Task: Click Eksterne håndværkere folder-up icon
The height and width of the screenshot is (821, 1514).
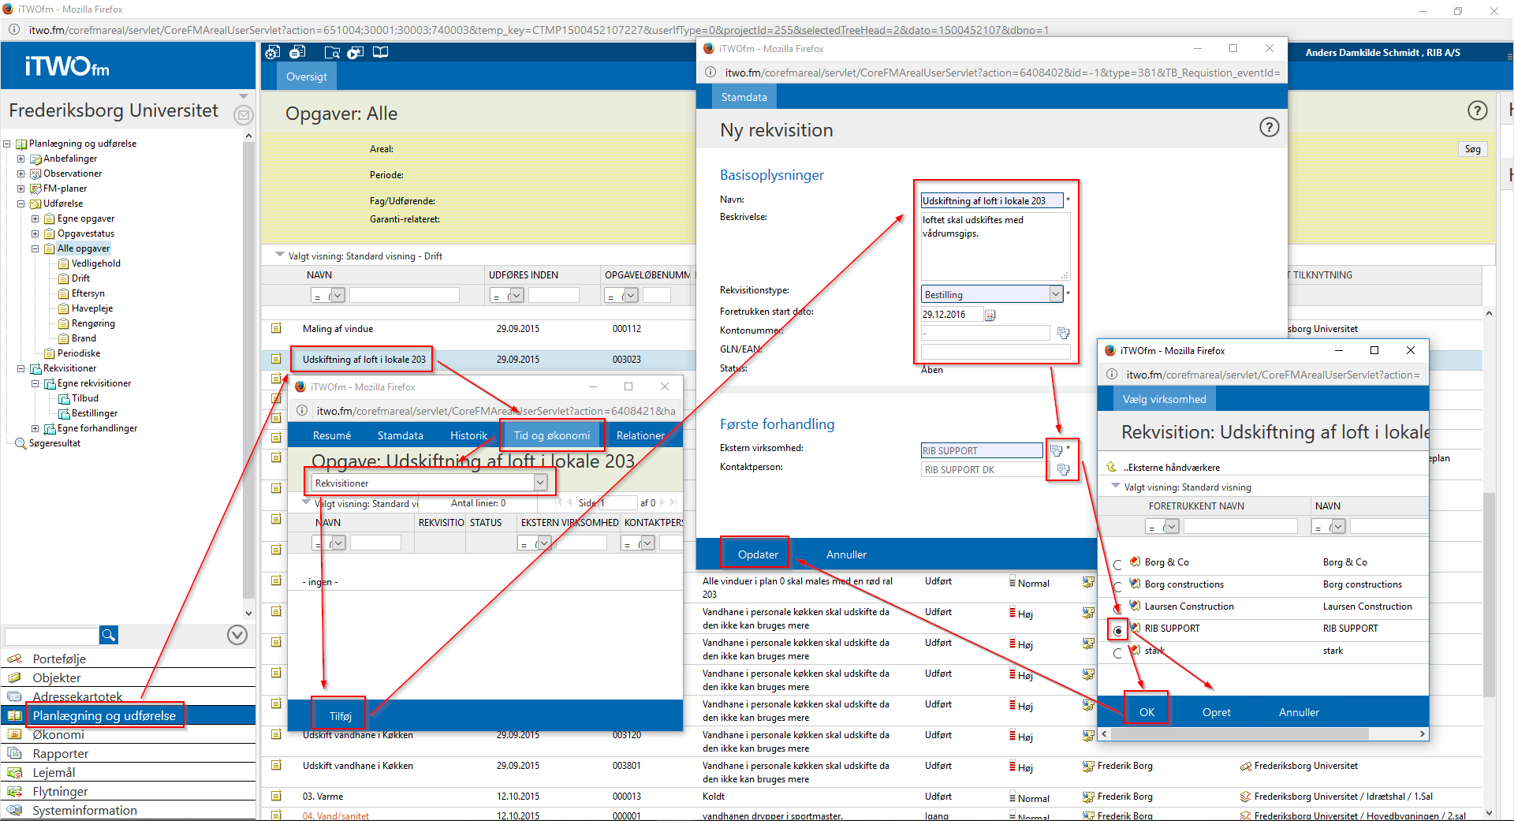Action: [x=1112, y=467]
